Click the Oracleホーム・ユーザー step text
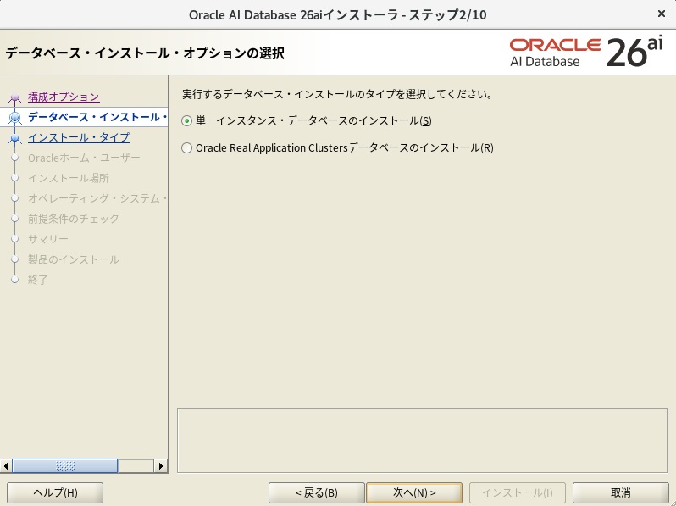This screenshot has height=506, width=676. 84,158
